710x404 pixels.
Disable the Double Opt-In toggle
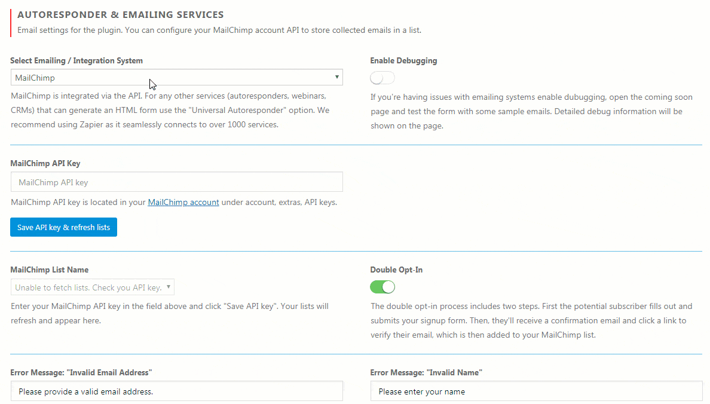click(x=382, y=287)
